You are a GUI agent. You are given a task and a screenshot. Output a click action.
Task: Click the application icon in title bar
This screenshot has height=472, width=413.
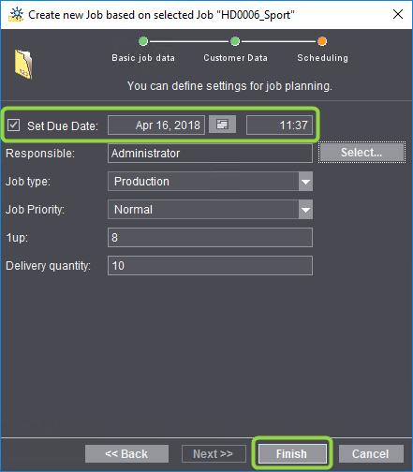point(16,15)
